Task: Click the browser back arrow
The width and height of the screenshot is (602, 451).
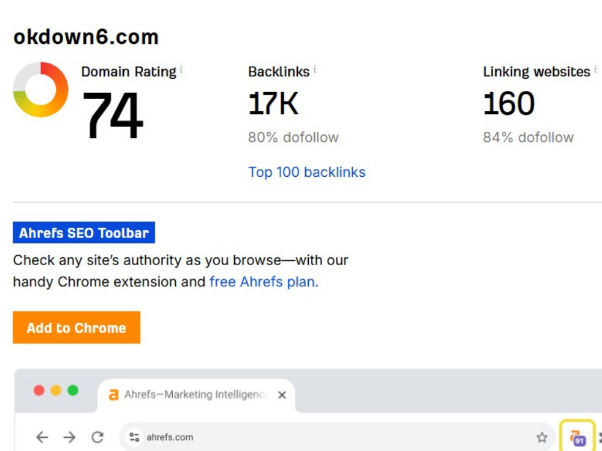Action: (42, 437)
